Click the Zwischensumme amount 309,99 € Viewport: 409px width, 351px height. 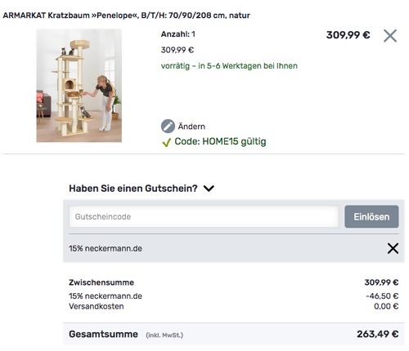[381, 282]
